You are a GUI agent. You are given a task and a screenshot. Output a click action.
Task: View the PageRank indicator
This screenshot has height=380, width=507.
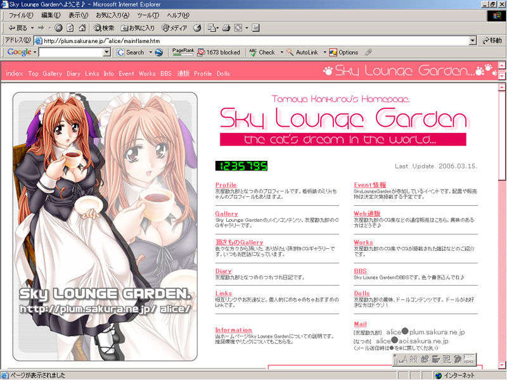(183, 52)
